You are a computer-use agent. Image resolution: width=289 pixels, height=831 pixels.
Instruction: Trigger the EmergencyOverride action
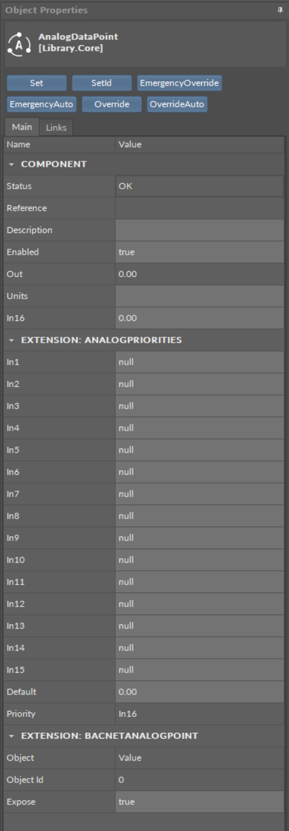(x=179, y=83)
